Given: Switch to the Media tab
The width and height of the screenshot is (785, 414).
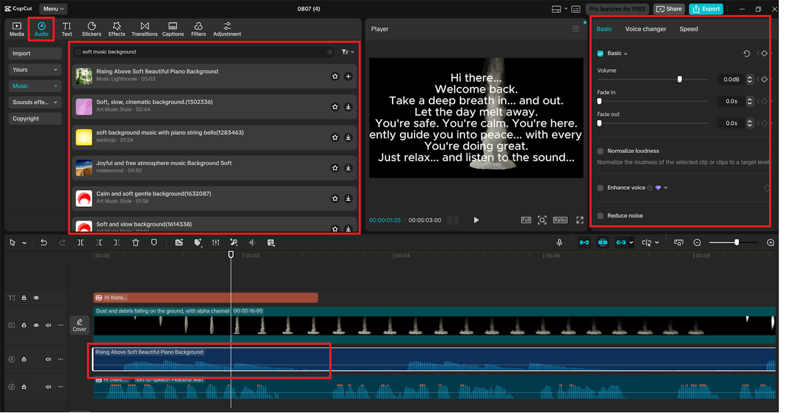Looking at the screenshot, I should pyautogui.click(x=17, y=29).
